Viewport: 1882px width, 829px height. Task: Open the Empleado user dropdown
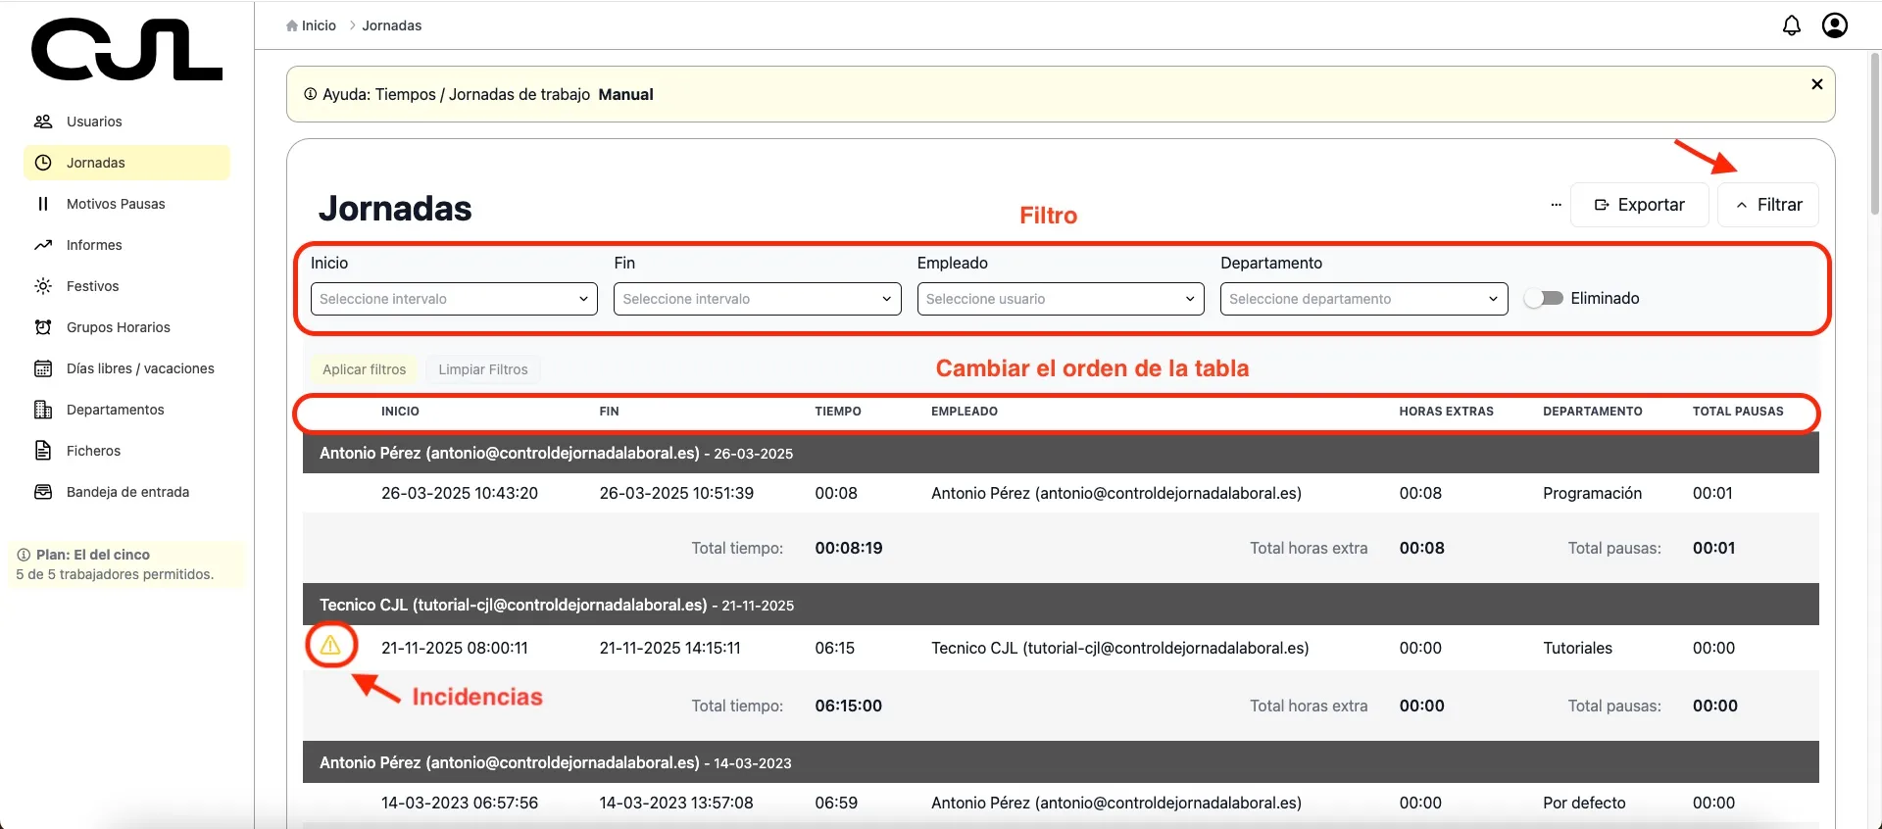(1060, 299)
